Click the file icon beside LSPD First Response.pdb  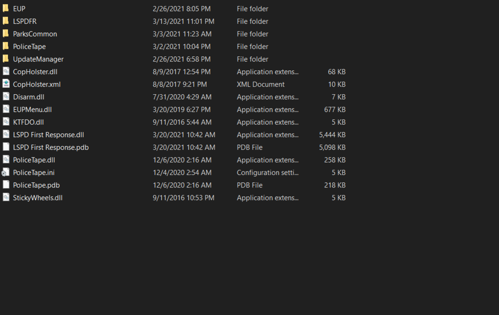point(6,147)
